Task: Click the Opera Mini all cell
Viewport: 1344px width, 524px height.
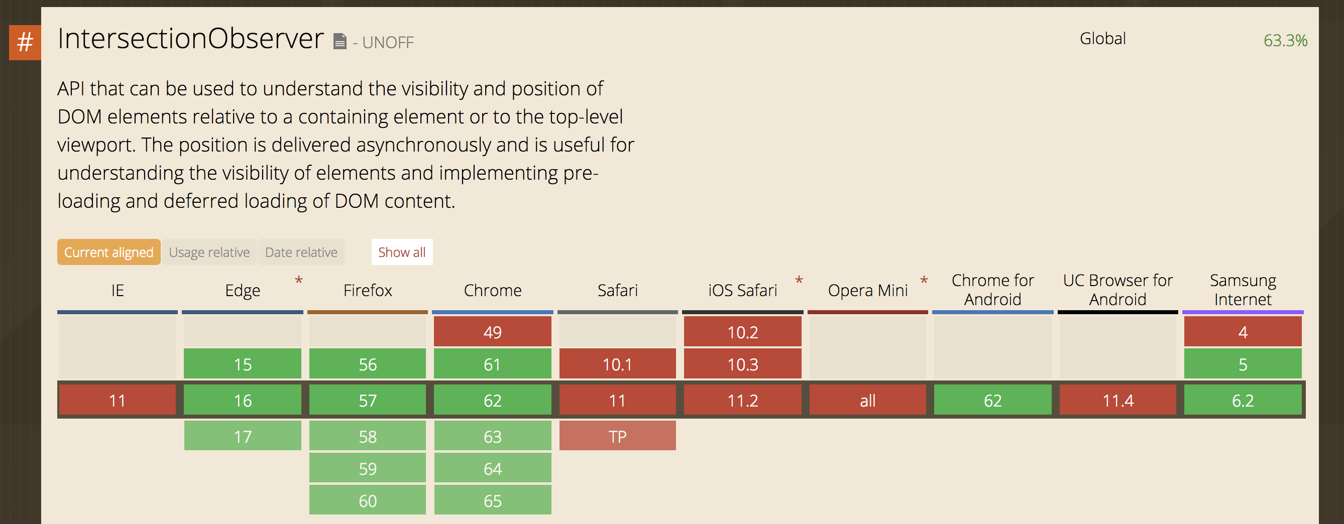Action: [867, 400]
